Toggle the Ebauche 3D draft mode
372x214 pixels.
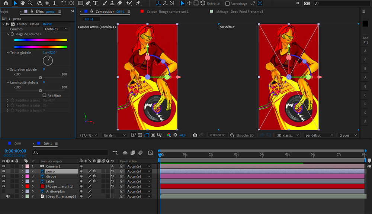242,135
